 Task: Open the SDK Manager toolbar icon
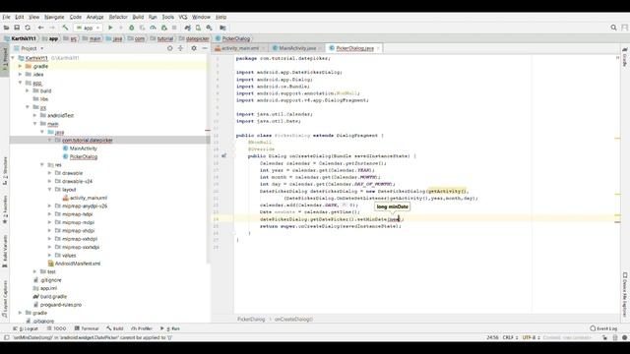click(x=209, y=28)
